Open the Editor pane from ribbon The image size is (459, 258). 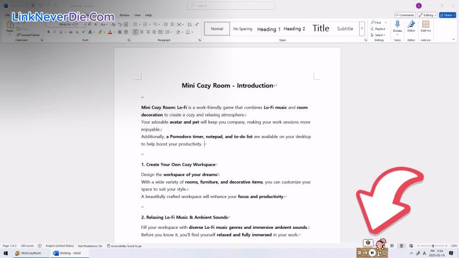[x=411, y=25]
